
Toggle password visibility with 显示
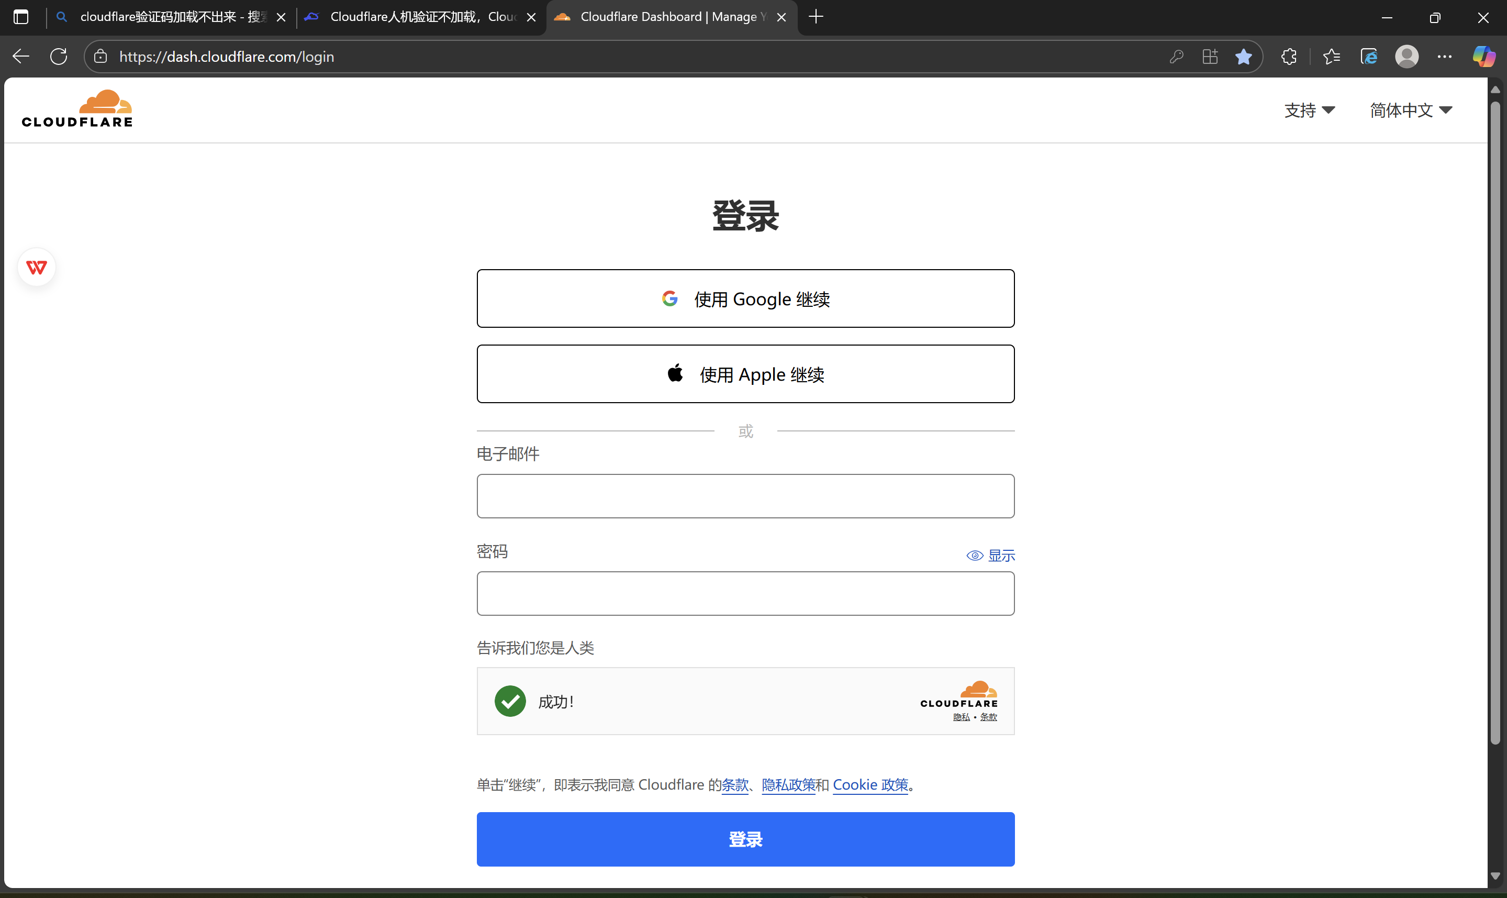point(991,556)
